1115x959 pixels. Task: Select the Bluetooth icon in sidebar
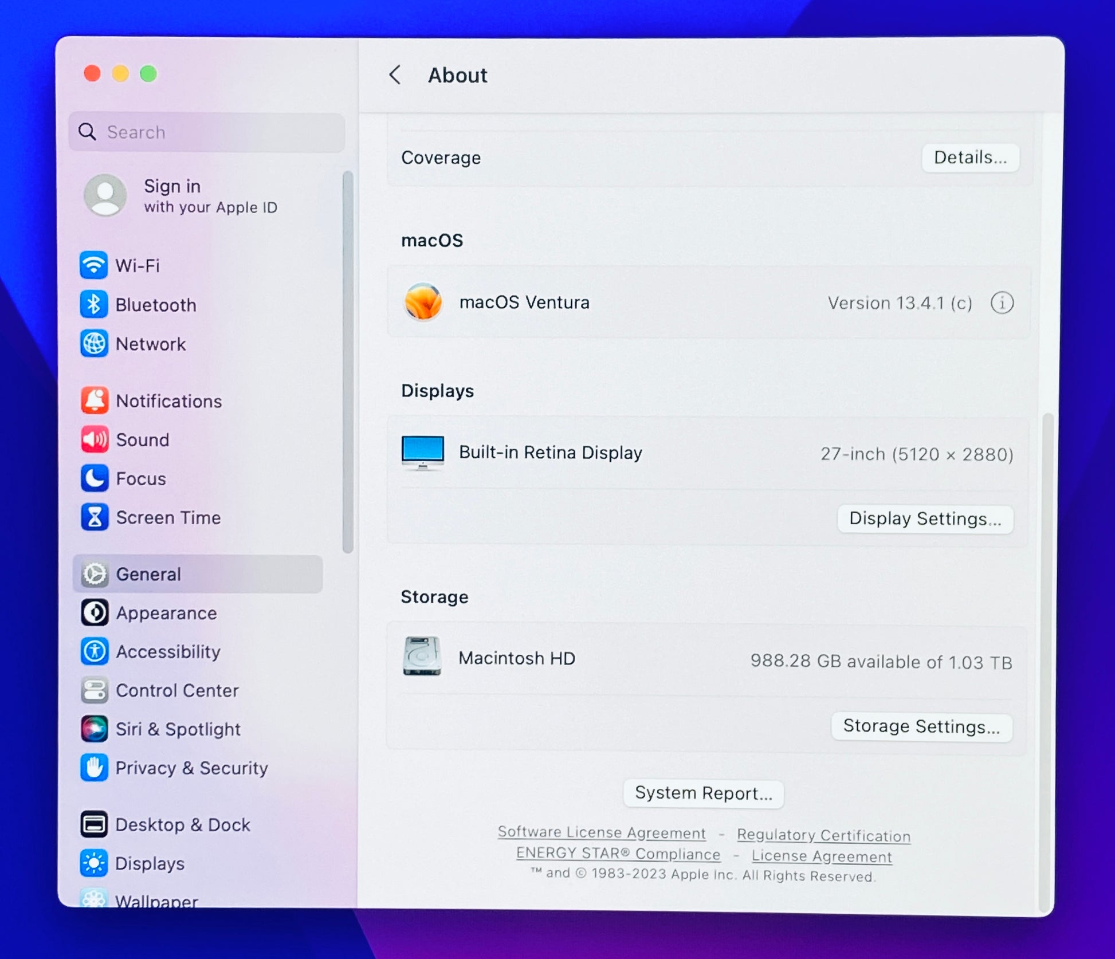coord(93,304)
